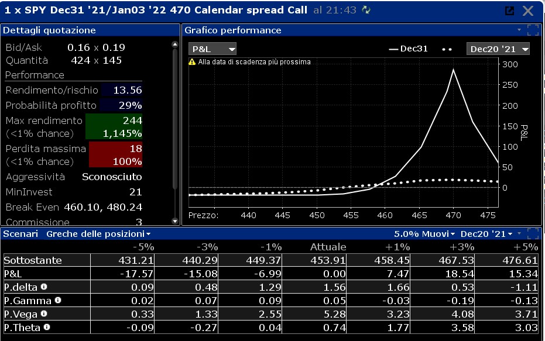The height and width of the screenshot is (341, 545).
Task: Open the P&L chart type dropdown
Action: point(212,49)
